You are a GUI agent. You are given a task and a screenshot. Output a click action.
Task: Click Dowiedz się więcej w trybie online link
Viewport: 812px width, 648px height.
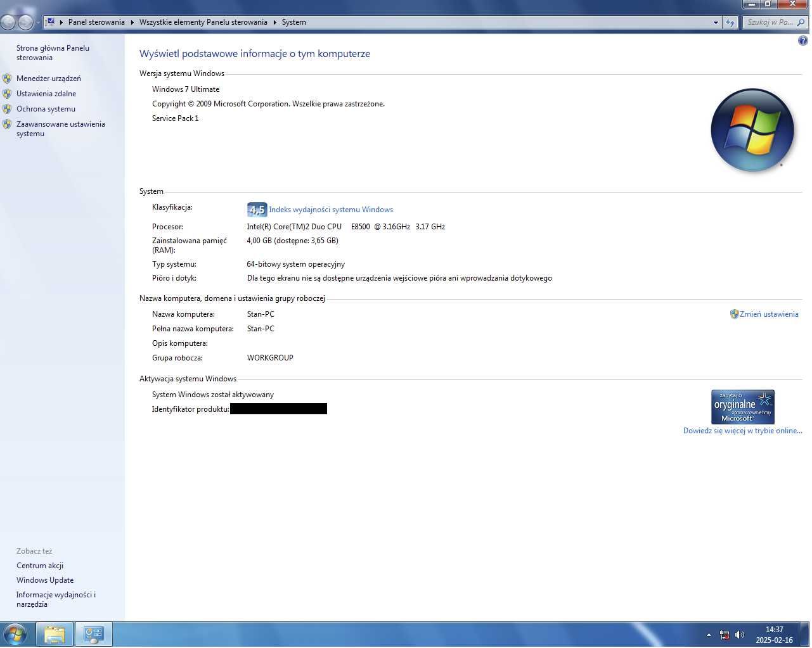coord(742,431)
